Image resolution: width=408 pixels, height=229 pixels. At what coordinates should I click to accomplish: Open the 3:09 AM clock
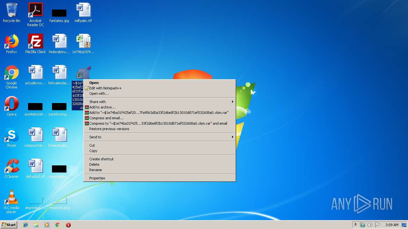coord(392,225)
